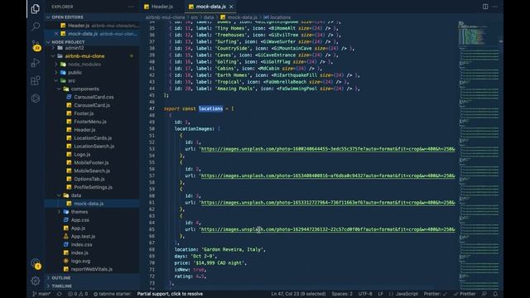The image size is (530, 298).
Task: Change the LF end of line sequence
Action: tap(380, 294)
